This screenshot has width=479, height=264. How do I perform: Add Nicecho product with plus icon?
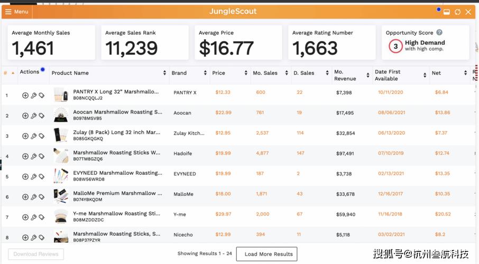(25, 238)
